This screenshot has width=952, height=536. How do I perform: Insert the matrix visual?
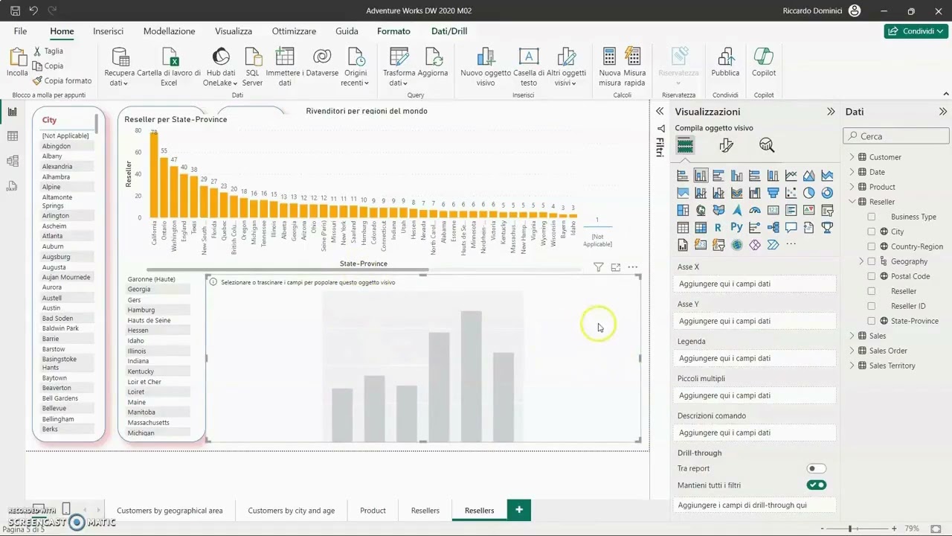(x=701, y=227)
